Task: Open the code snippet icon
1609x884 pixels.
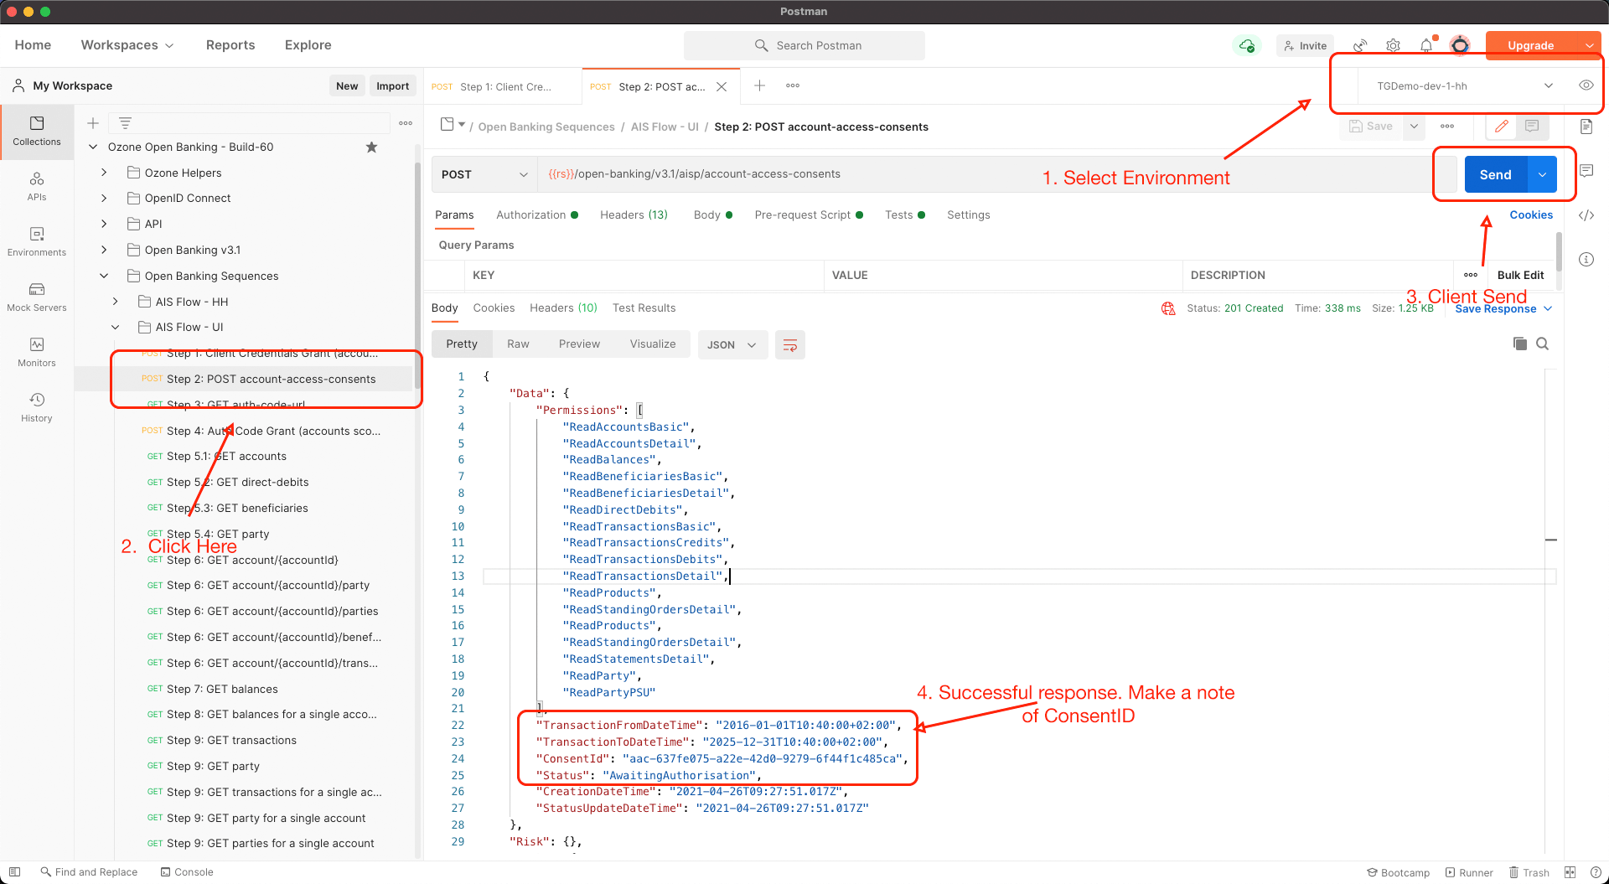Action: [x=1586, y=215]
